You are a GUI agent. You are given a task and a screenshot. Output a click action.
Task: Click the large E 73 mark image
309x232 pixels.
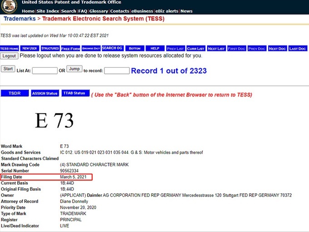54,121
